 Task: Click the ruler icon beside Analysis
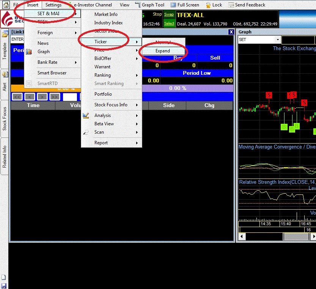point(86,115)
